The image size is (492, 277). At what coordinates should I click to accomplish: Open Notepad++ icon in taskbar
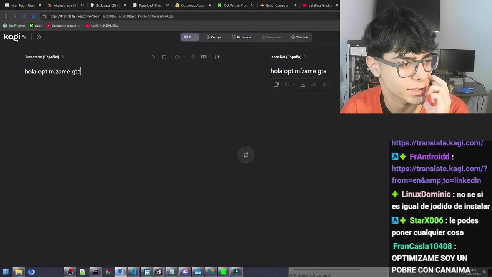point(82,272)
